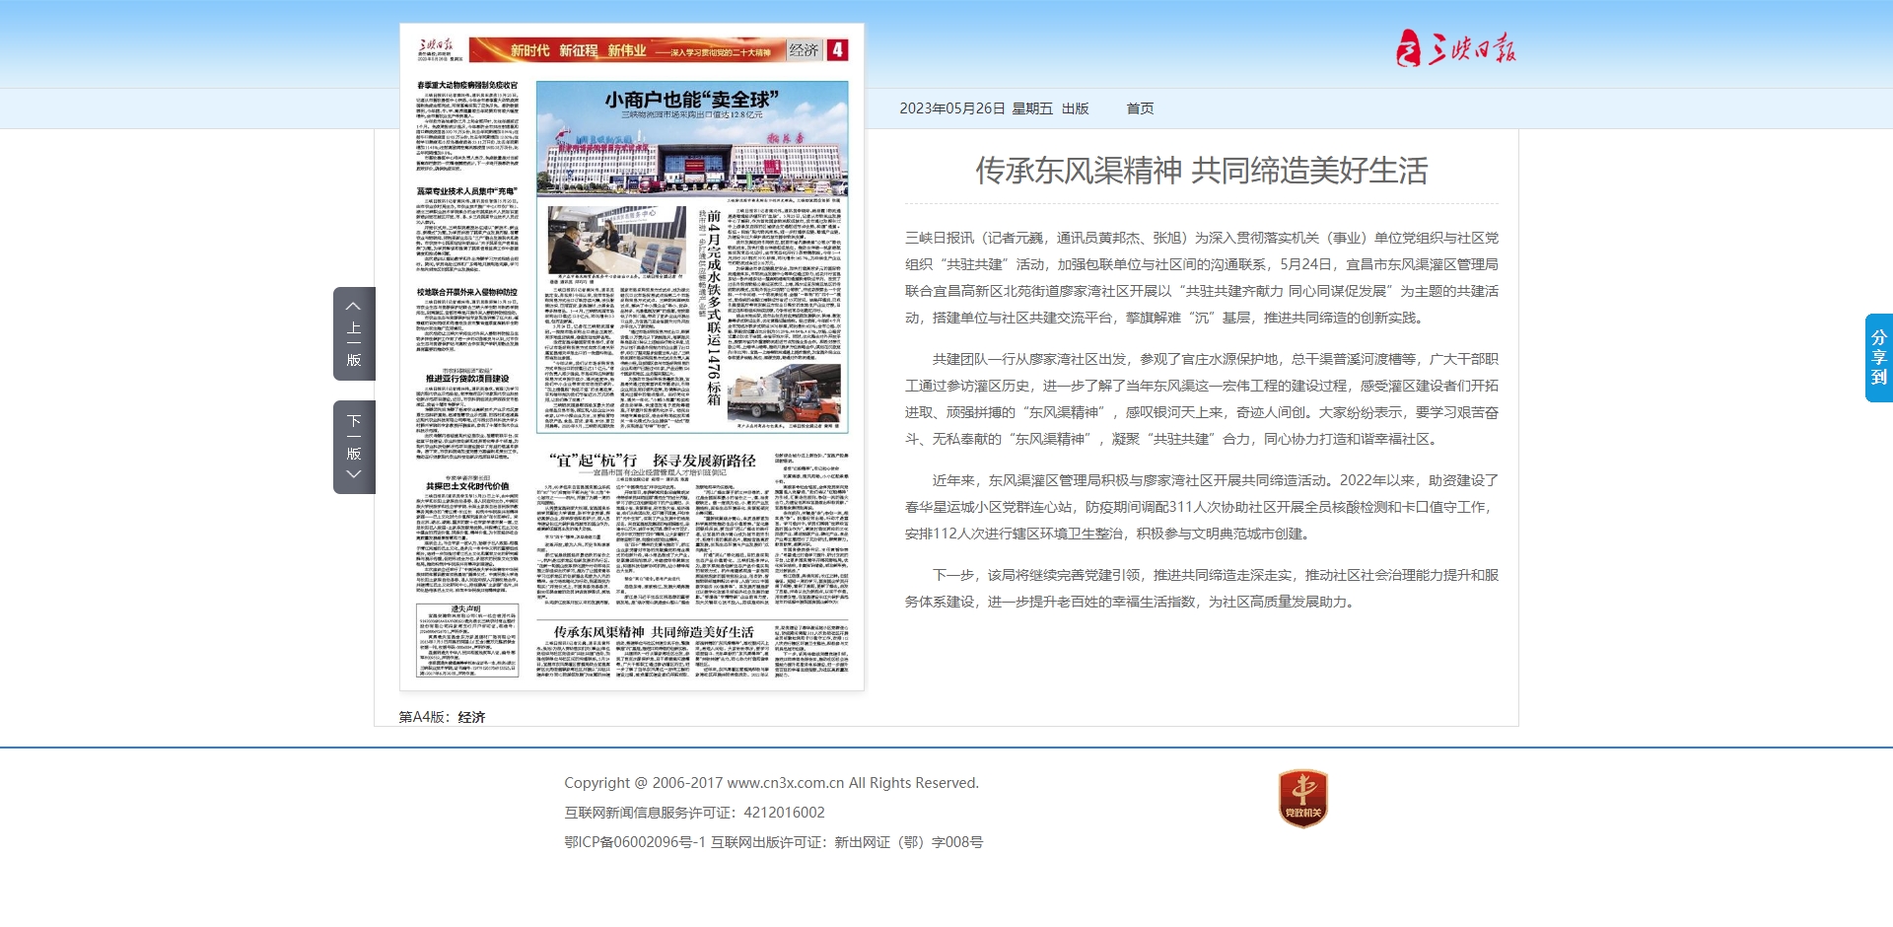Go to previous page with 上一版 button
Screen dimensions: 1893x927
click(354, 334)
